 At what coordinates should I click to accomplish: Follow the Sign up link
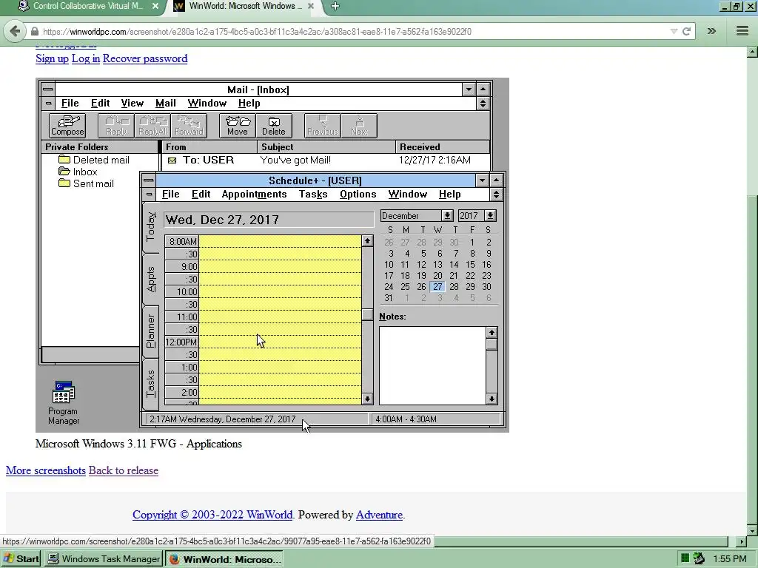click(x=53, y=58)
